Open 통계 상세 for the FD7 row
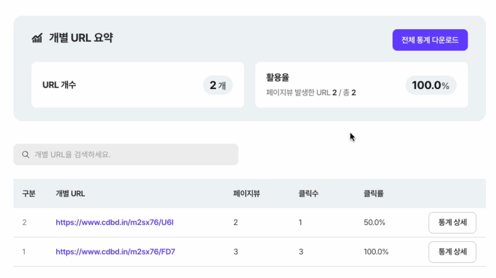Screen dimensions: 496x278 (452, 252)
